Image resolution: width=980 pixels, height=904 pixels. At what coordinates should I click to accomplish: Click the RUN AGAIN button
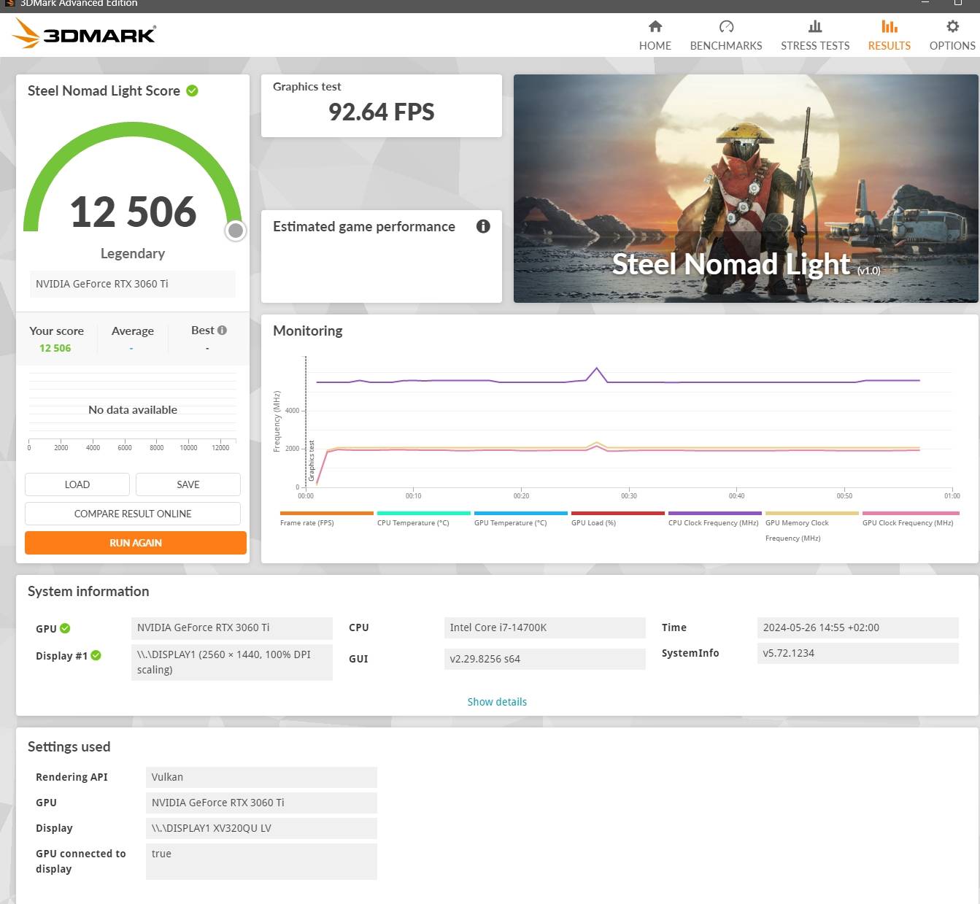click(x=135, y=542)
